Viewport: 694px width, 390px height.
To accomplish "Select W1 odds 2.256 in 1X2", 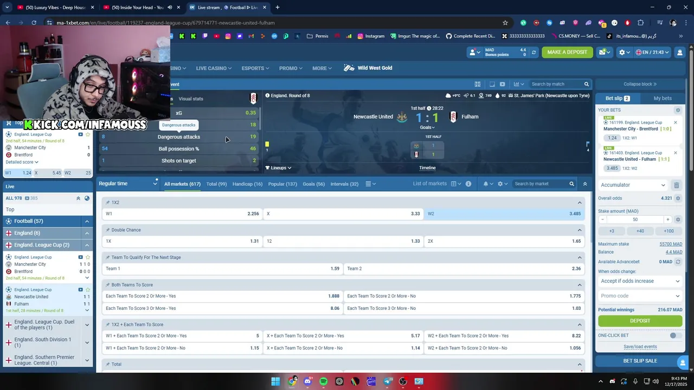I will [182, 214].
